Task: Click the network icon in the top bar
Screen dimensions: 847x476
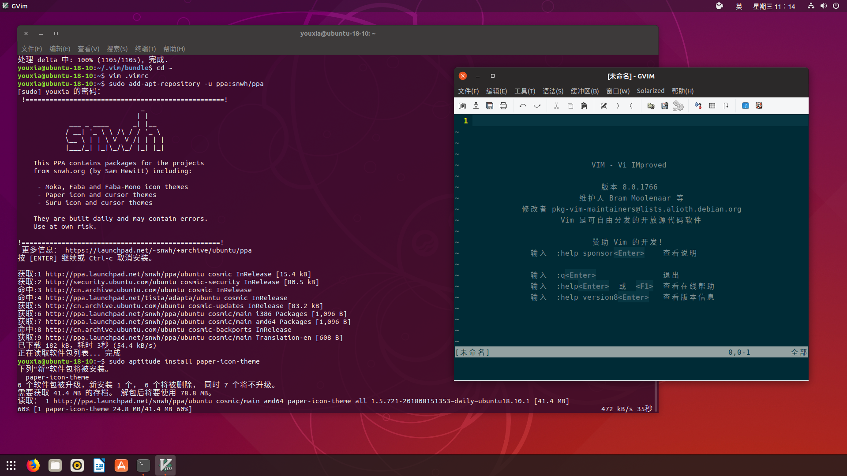Action: click(x=811, y=6)
